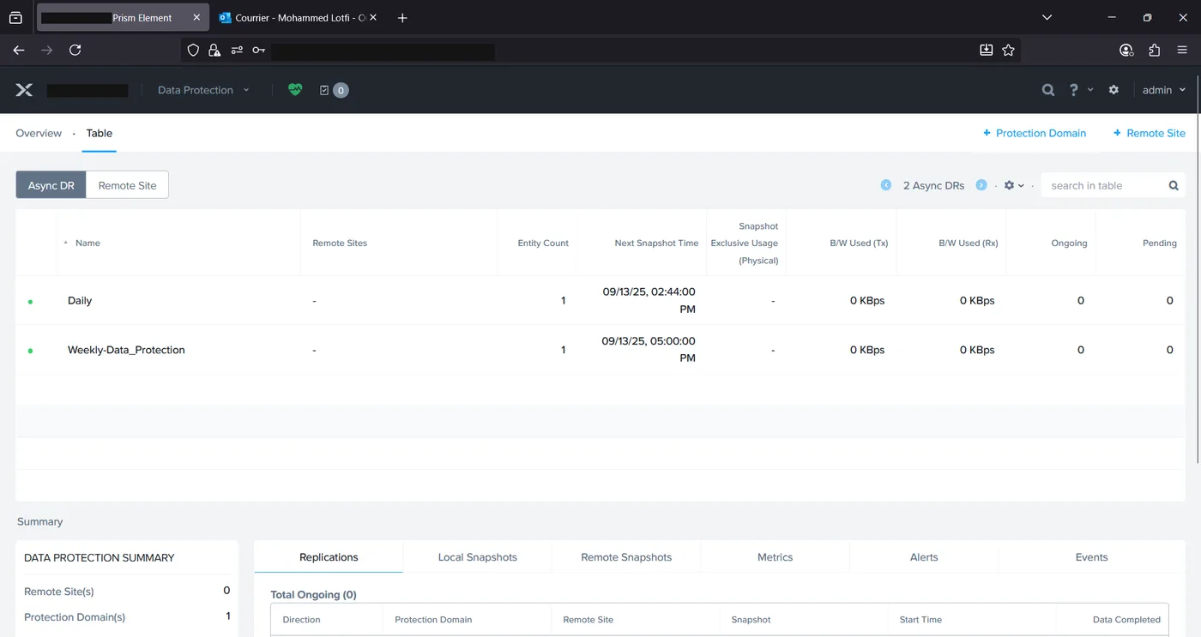The height and width of the screenshot is (637, 1201).
Task: Open the browser list all tabs chevron
Action: pyautogui.click(x=1047, y=17)
